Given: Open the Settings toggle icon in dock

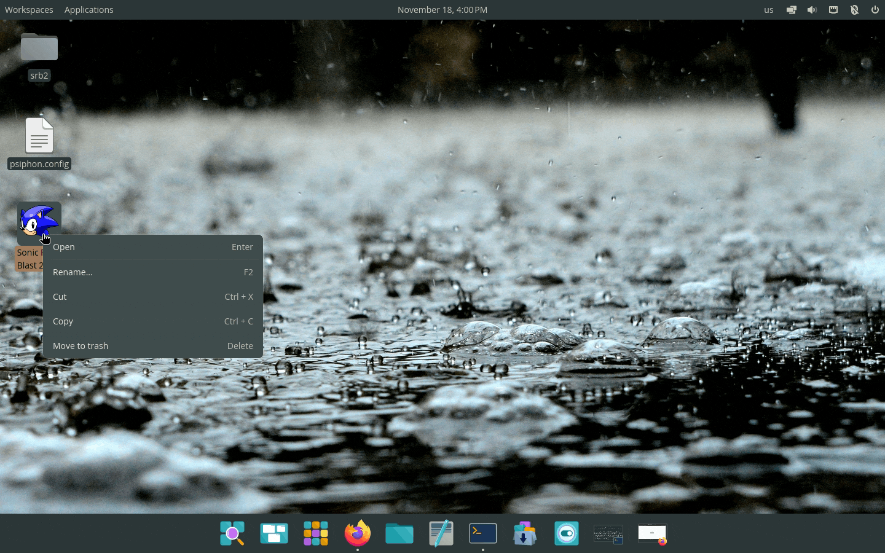Looking at the screenshot, I should point(567,533).
